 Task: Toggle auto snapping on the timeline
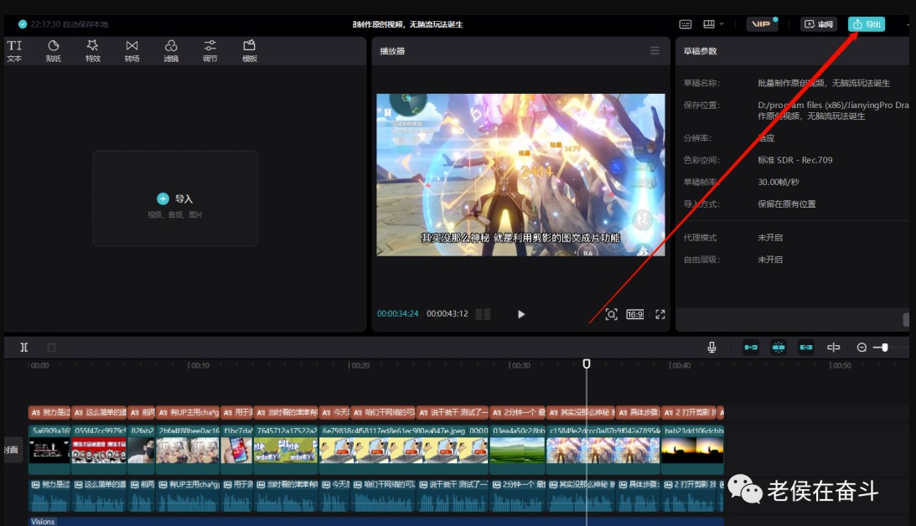779,347
